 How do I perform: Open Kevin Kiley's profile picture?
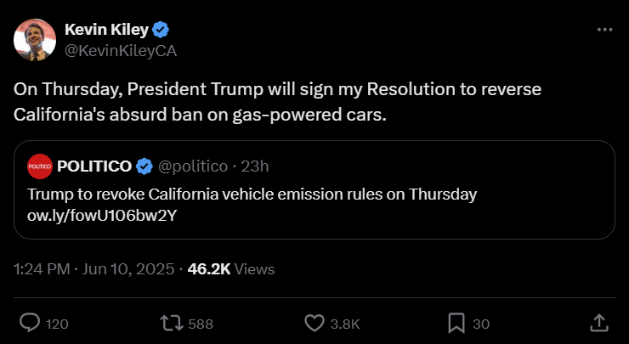(x=35, y=39)
